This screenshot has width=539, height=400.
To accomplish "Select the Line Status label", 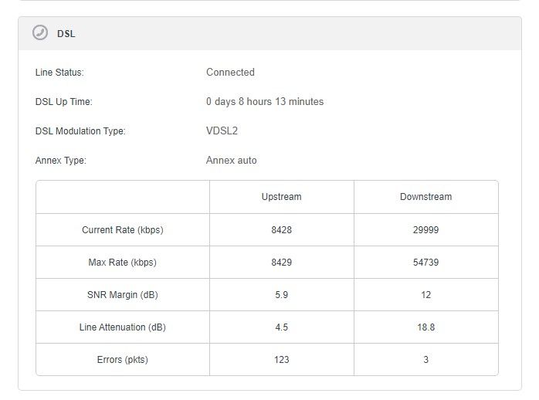I will pyautogui.click(x=59, y=73).
